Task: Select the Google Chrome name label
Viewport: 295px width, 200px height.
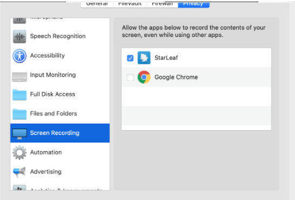Action: 176,77
